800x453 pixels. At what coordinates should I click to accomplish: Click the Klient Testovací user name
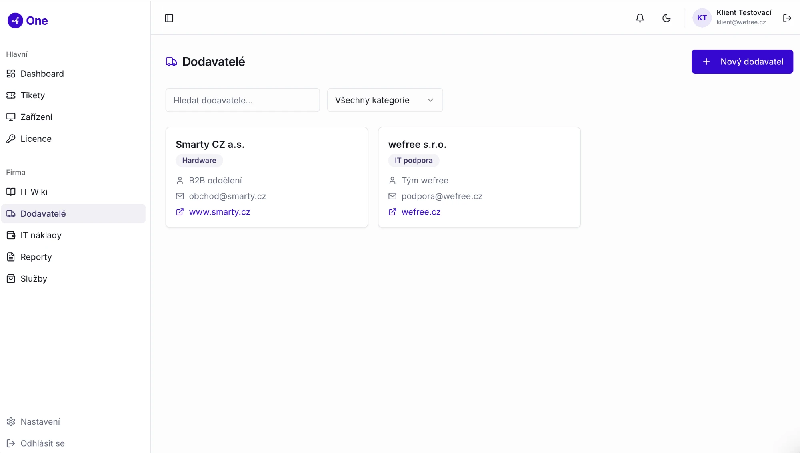click(x=744, y=13)
